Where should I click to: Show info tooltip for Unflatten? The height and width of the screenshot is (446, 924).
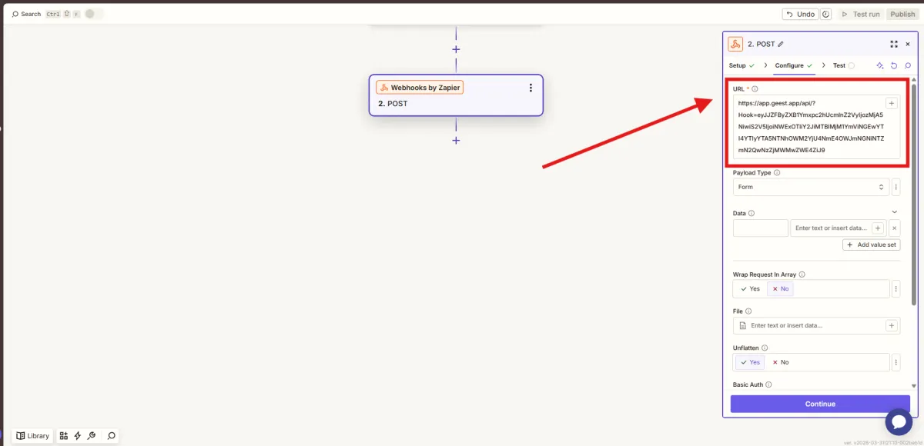[765, 348]
